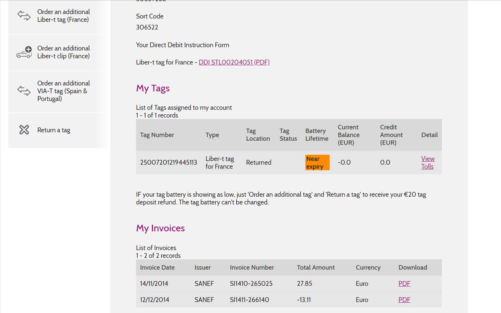Image resolution: width=501 pixels, height=313 pixels.
Task: Click the Near expiry battery status cell
Action: pyautogui.click(x=317, y=162)
